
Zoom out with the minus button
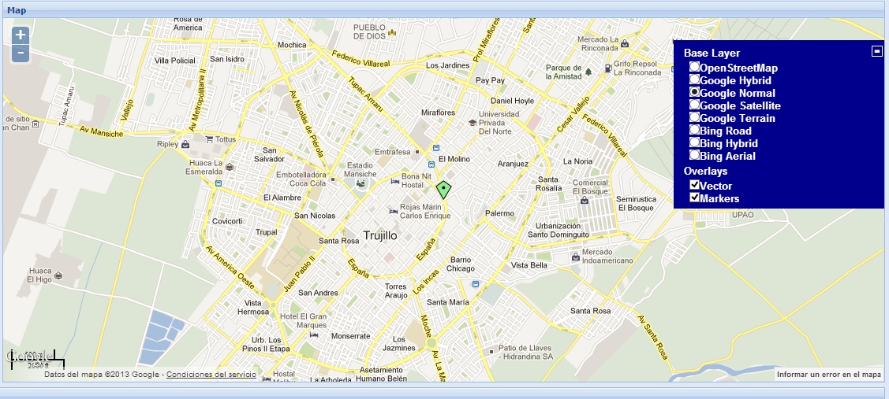(21, 54)
